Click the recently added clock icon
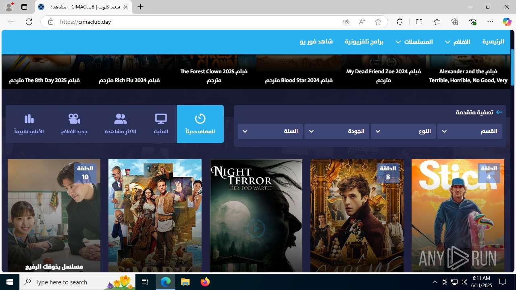The height and width of the screenshot is (290, 516). pyautogui.click(x=200, y=118)
